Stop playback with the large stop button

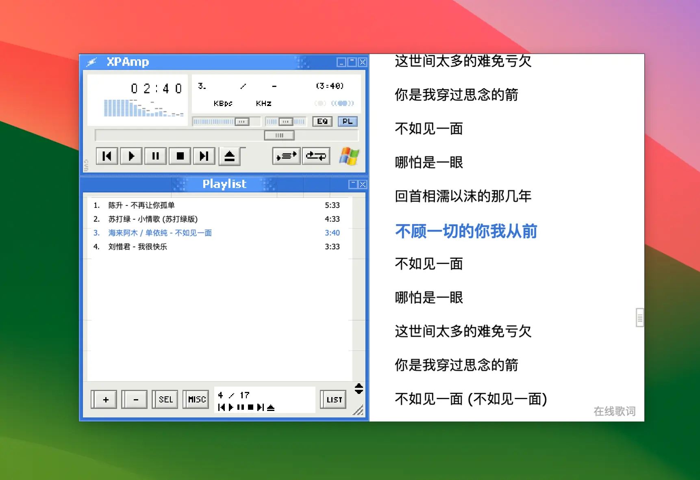[180, 156]
